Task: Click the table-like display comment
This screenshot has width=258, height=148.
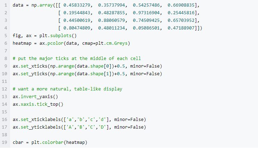Action: click(x=67, y=89)
